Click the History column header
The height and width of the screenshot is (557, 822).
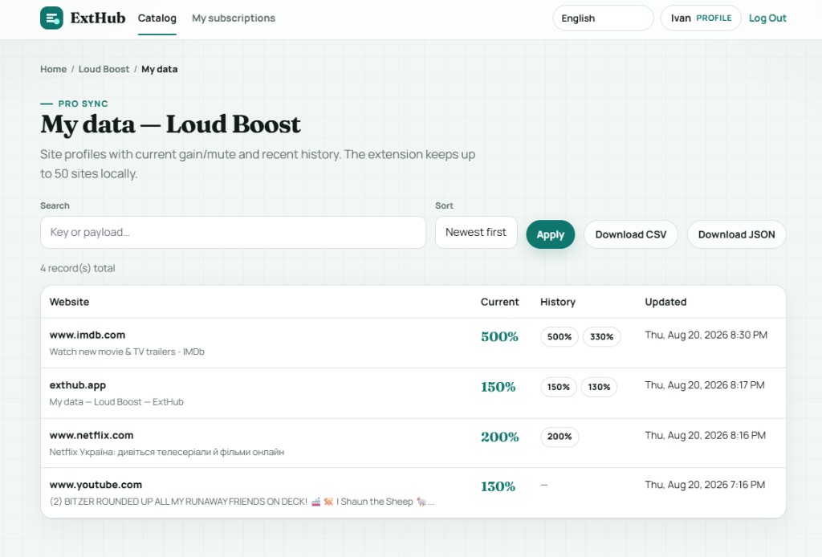click(558, 302)
